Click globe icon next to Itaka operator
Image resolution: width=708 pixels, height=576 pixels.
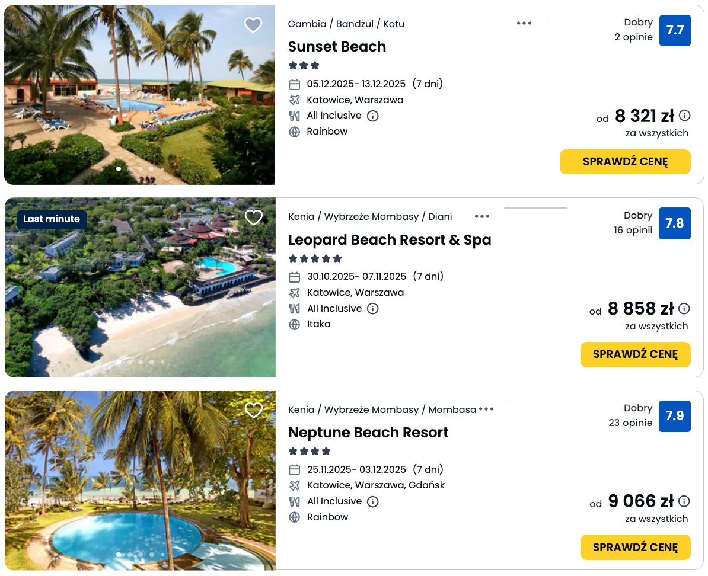pyautogui.click(x=295, y=324)
